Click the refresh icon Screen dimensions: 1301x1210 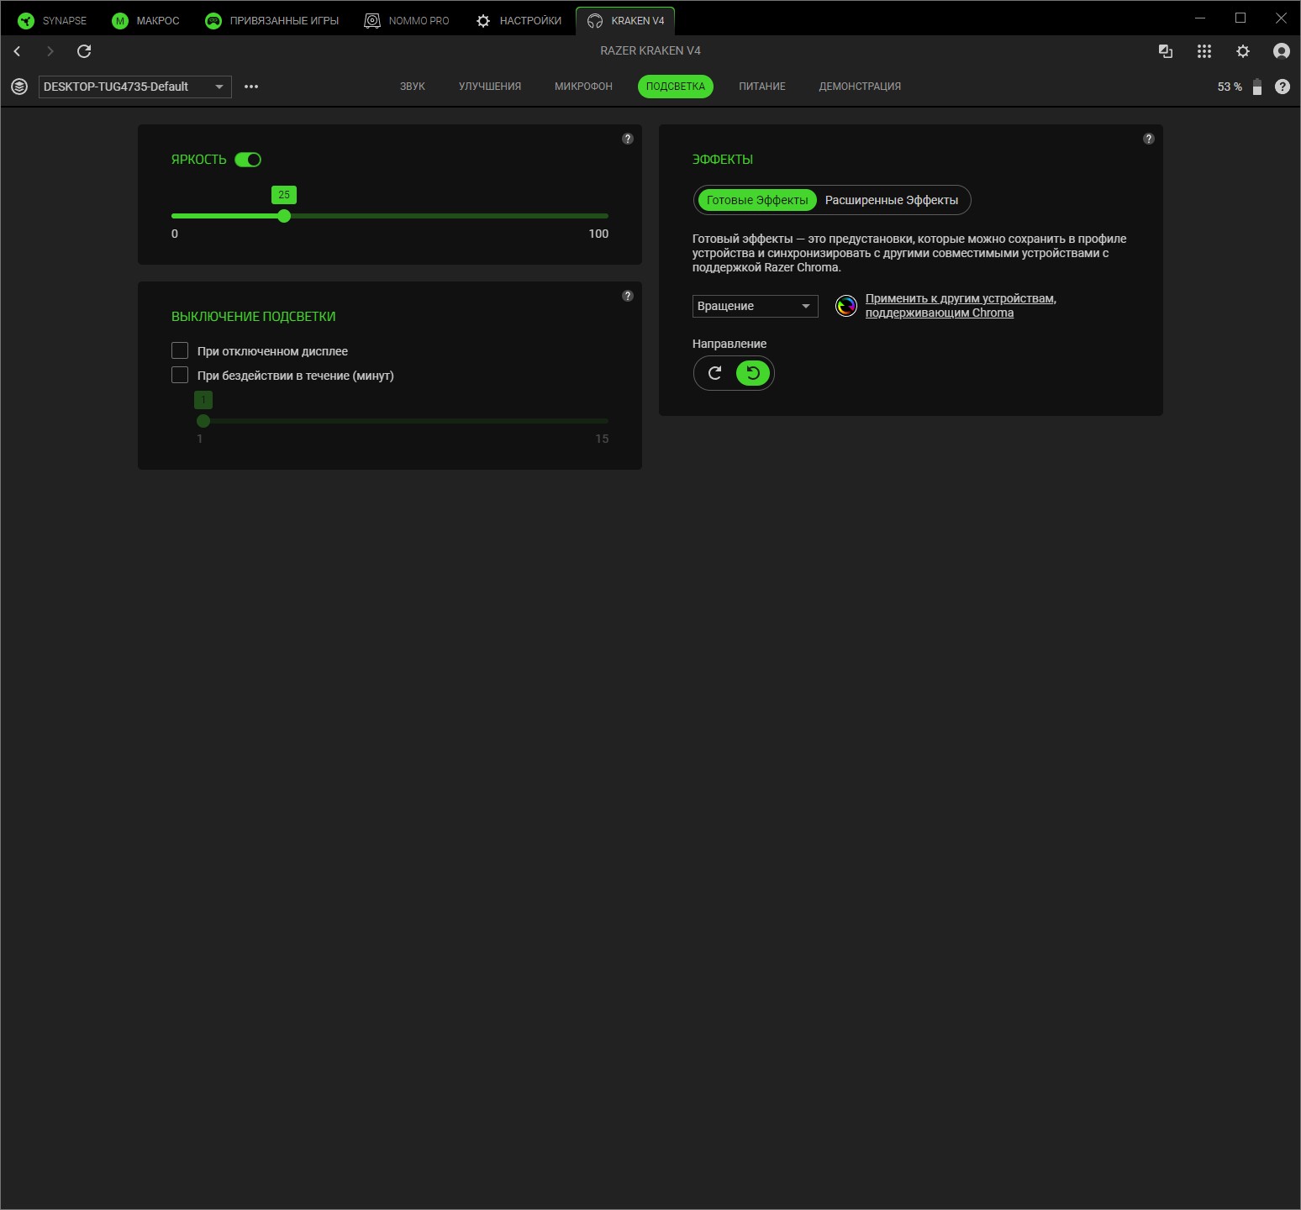coord(84,51)
